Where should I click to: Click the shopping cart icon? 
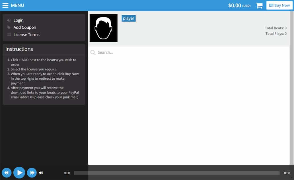(x=259, y=5)
